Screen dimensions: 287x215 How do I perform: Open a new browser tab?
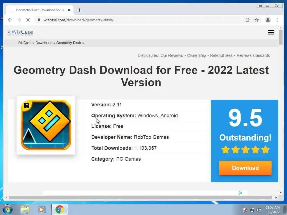tap(79, 10)
